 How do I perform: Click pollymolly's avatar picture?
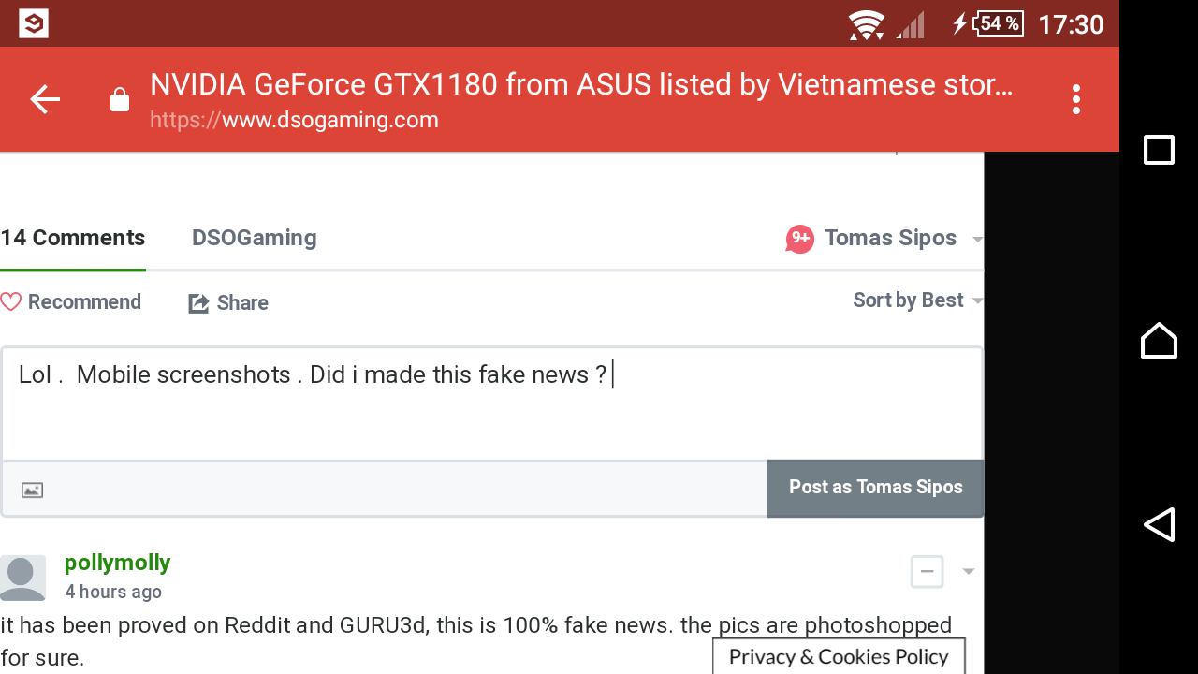22,577
